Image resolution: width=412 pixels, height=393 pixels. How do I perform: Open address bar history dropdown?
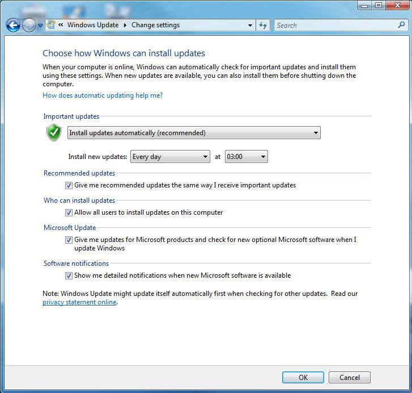coord(250,25)
